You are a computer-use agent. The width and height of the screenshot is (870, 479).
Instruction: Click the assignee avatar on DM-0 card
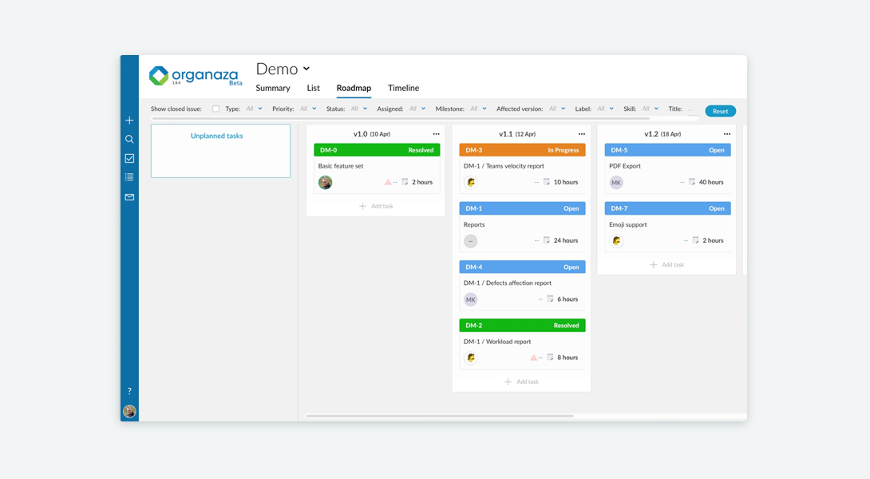325,182
